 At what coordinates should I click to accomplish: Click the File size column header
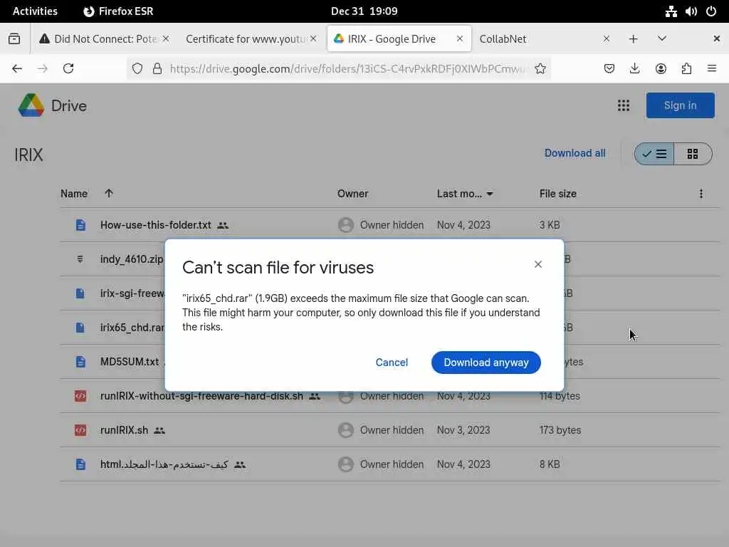coord(558,194)
